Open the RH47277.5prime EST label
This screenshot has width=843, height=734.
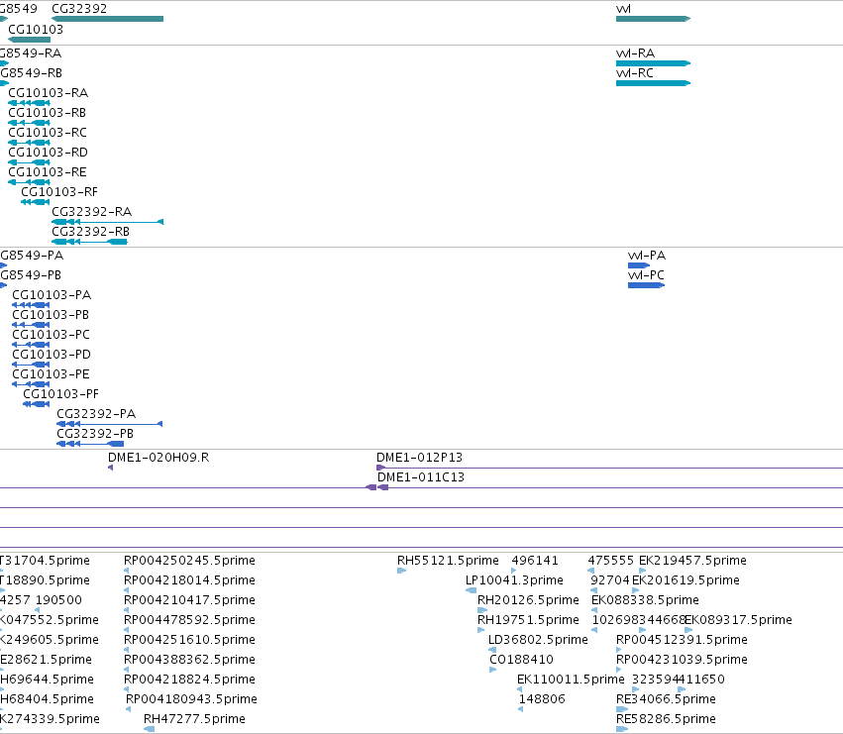(194, 719)
